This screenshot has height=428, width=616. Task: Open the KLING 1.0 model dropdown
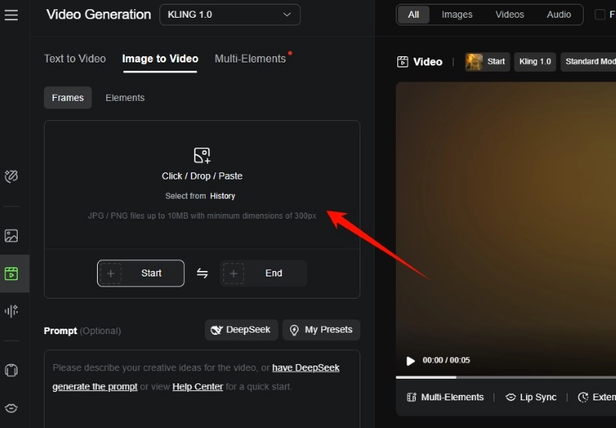point(229,15)
